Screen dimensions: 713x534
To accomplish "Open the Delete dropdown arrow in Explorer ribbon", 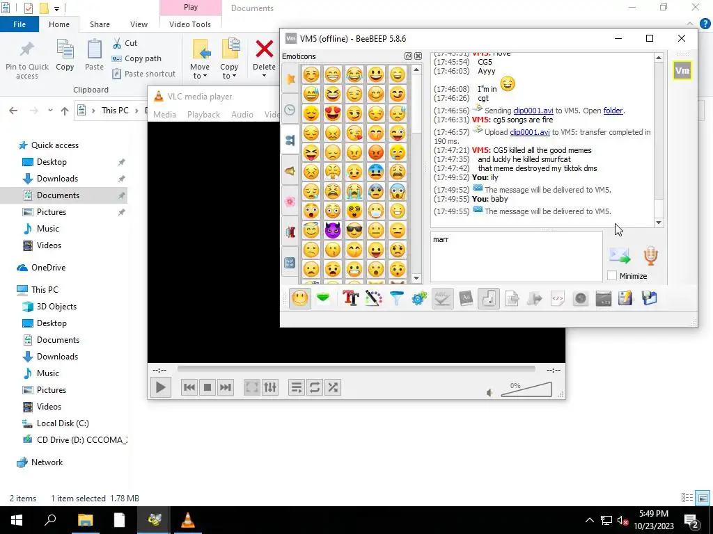I will click(x=264, y=75).
